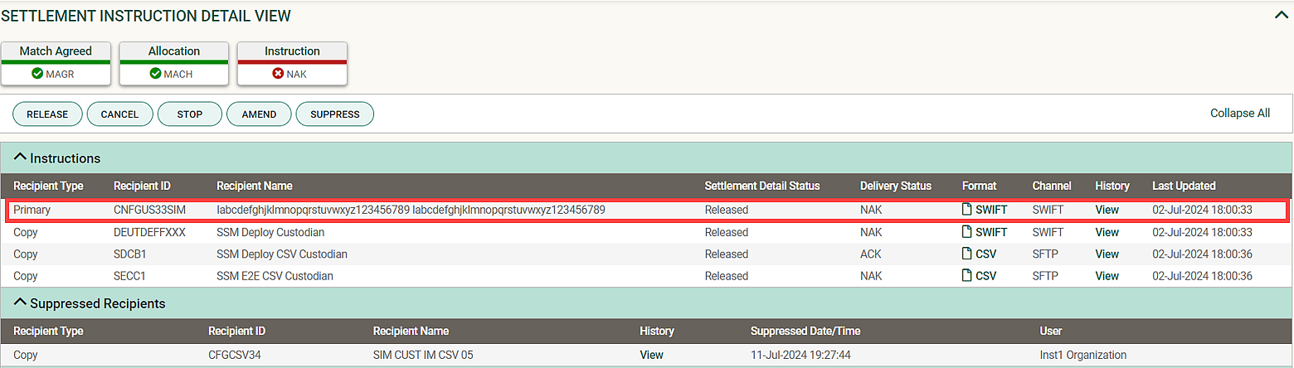Click the STOP button
Image resolution: width=1294 pixels, height=368 pixels.
pos(190,114)
